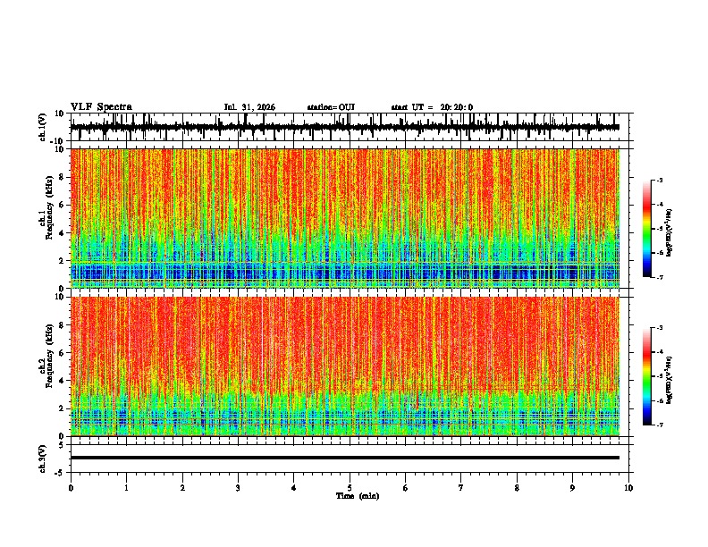Click the "-7" label on the ch.1 color bar
The width and height of the screenshot is (708, 547).
(659, 277)
